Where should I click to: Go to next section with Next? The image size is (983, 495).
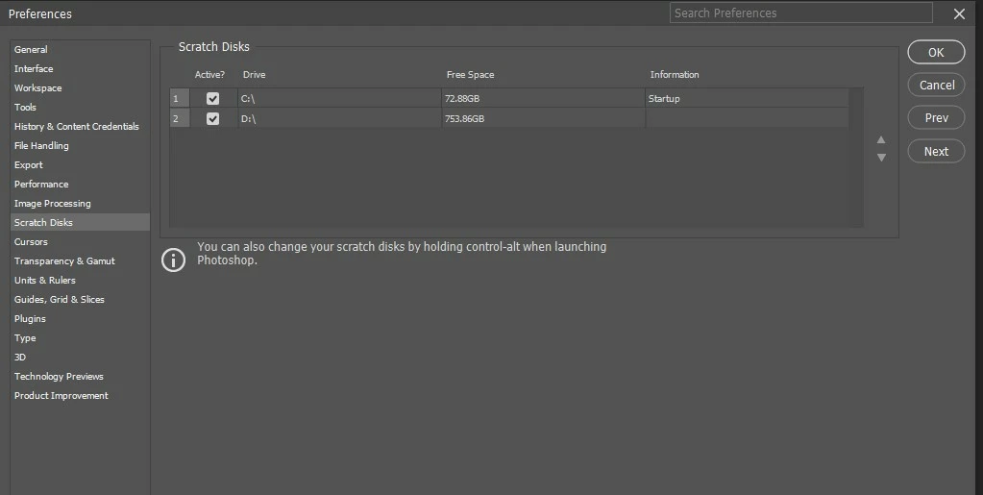coord(936,151)
